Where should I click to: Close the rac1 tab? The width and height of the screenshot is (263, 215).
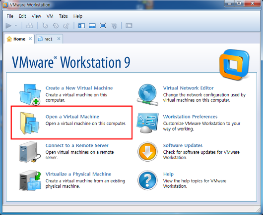point(59,39)
